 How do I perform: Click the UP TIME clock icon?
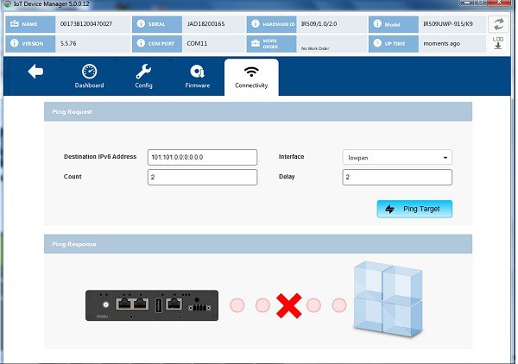click(x=377, y=43)
